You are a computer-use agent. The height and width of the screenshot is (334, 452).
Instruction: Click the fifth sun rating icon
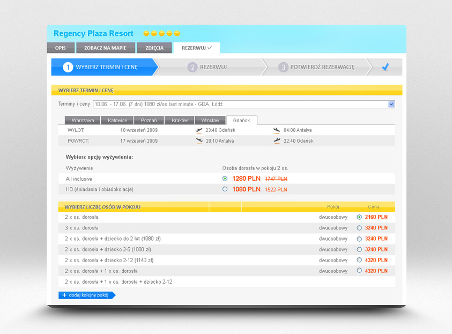click(177, 33)
